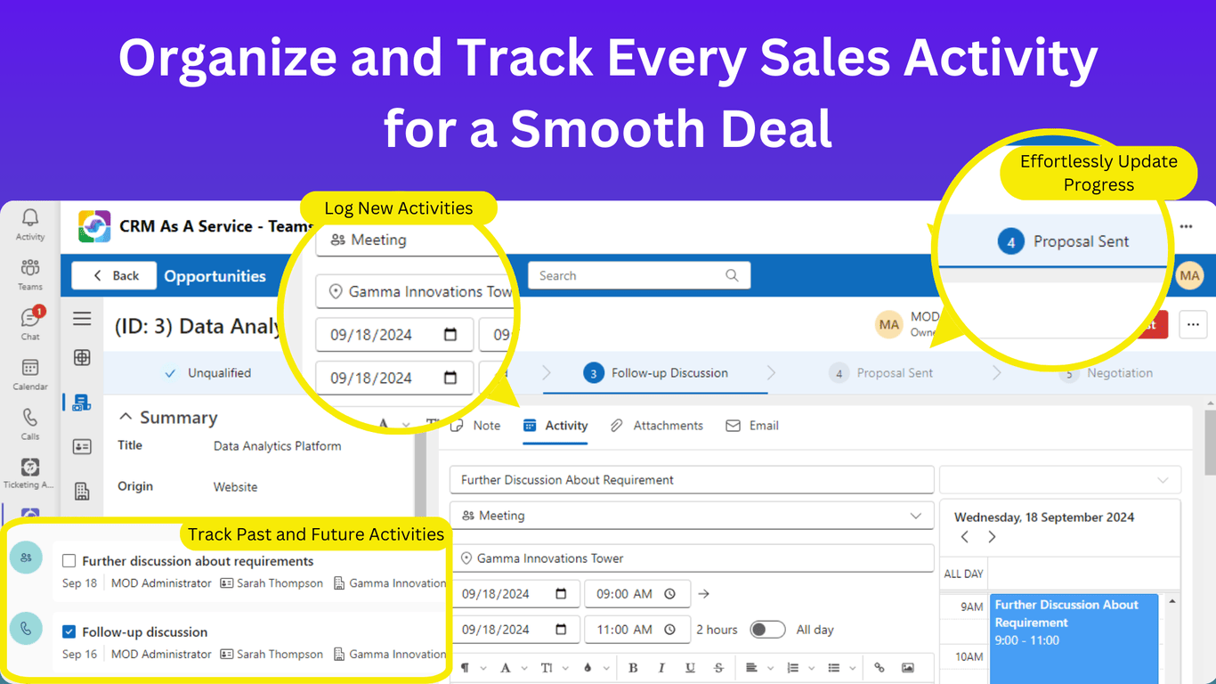Select the Follow-up Discussion stage
The image size is (1216, 684).
pyautogui.click(x=657, y=373)
